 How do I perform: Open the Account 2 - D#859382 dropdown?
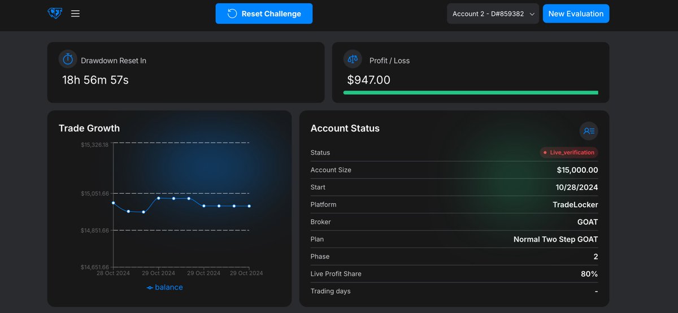point(493,14)
